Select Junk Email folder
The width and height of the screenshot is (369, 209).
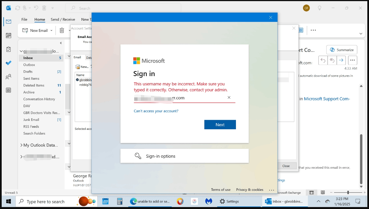pos(41,120)
